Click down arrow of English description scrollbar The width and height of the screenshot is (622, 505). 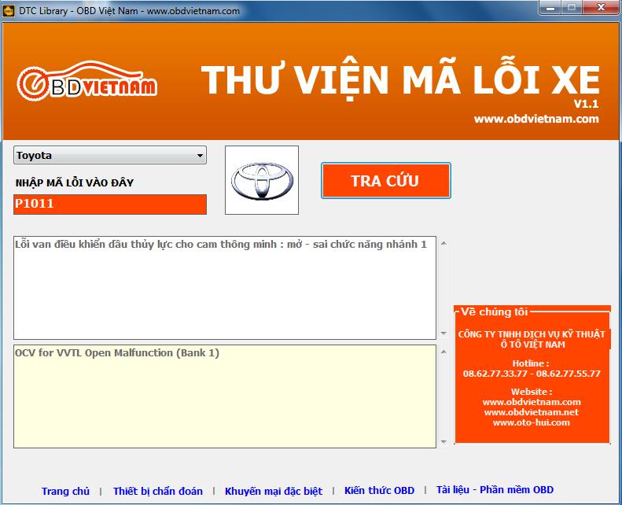point(443,442)
